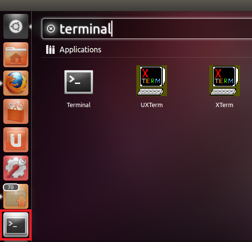Viewport: 252px width, 242px height.
Task: Click the Applications category ruler icon
Action: pyautogui.click(x=50, y=49)
